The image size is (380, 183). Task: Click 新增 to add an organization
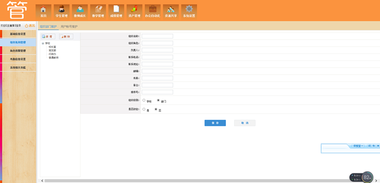(x=48, y=36)
